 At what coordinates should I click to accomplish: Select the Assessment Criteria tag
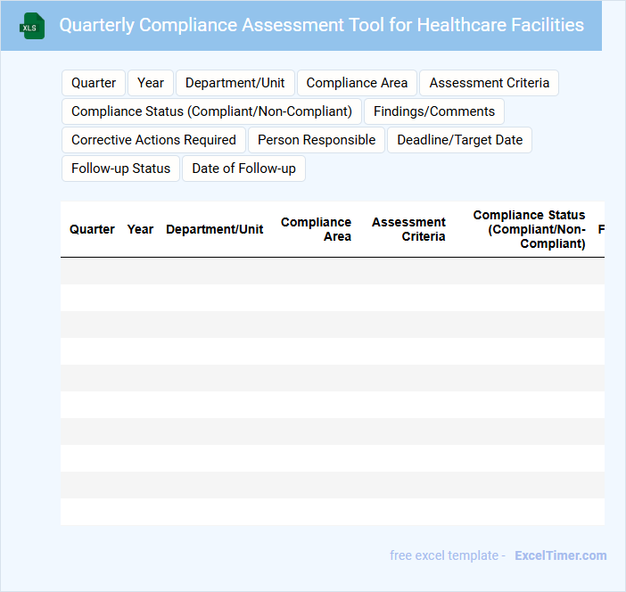point(490,83)
